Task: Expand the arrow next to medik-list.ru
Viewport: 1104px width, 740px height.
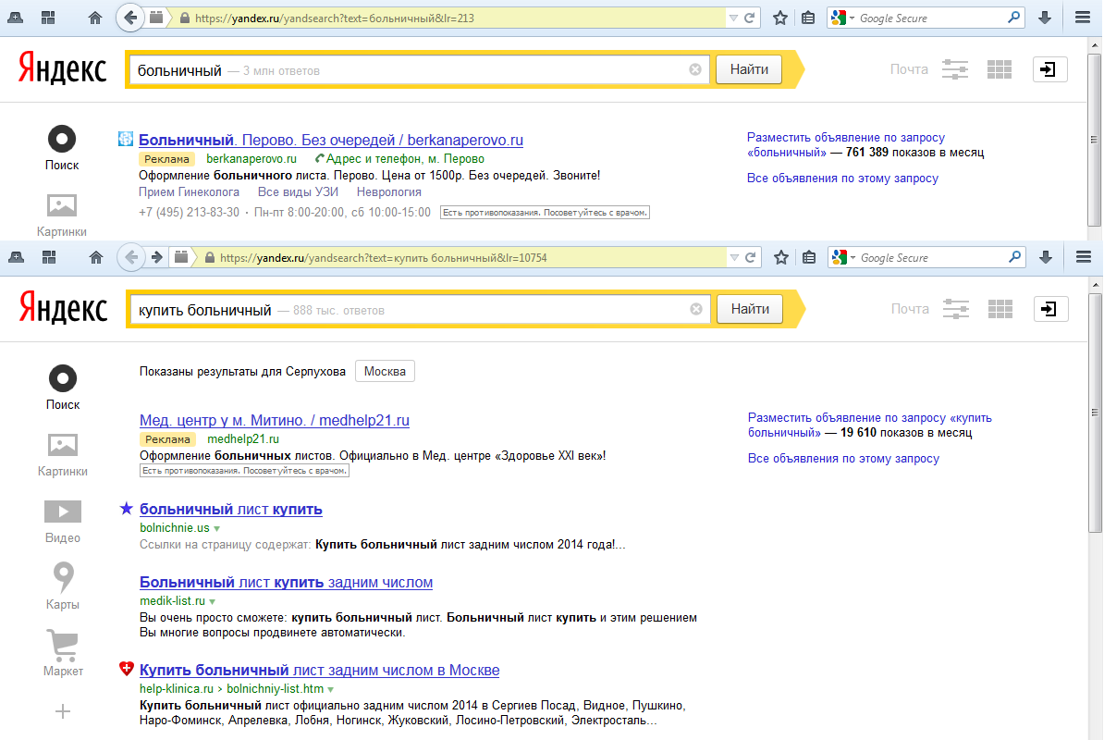Action: 212,601
